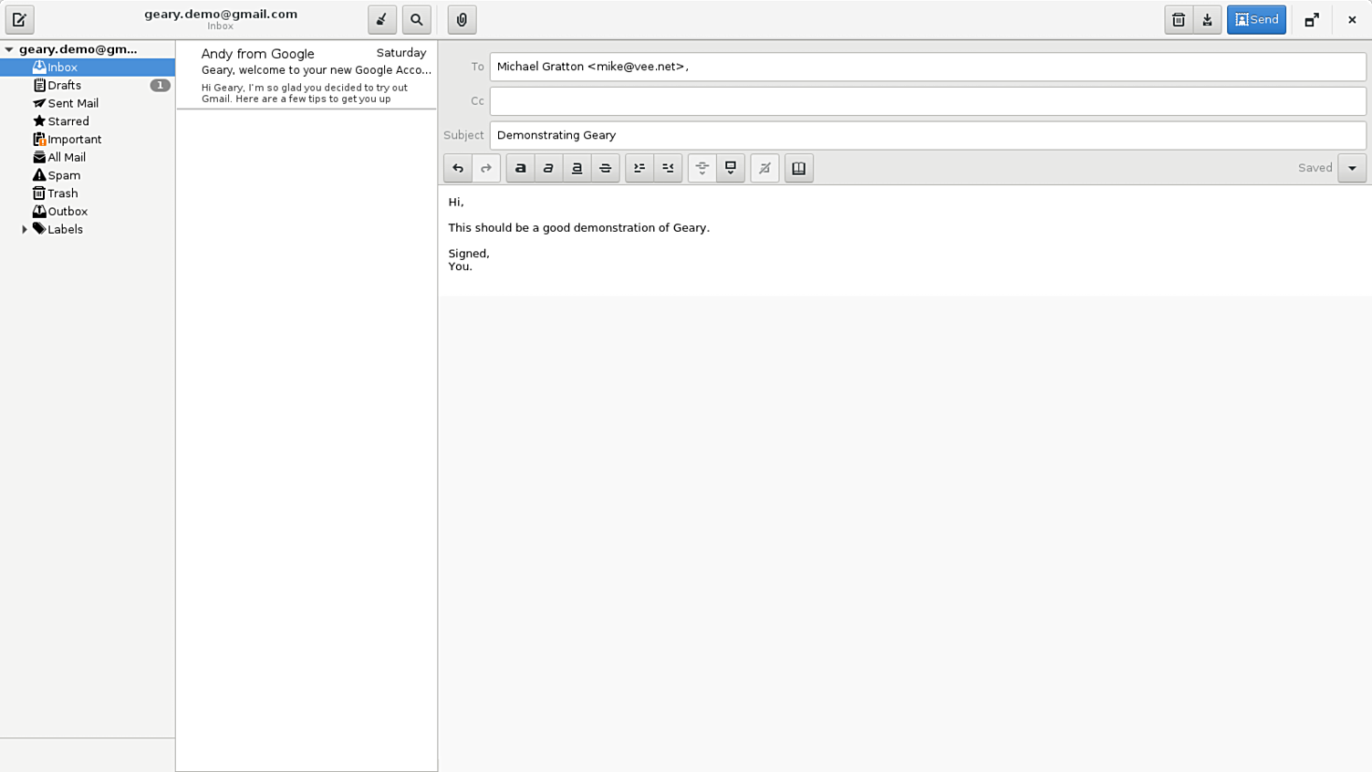Select the Sent Mail folder
Screen dimensions: 1372x772
pos(72,103)
